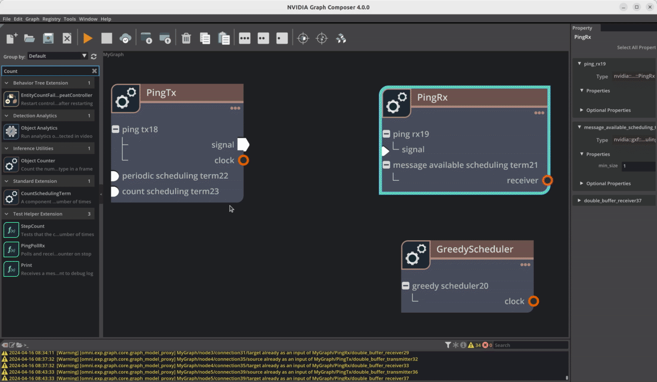The height and width of the screenshot is (382, 657).
Task: Collapse greedy scheduler20 section
Action: point(405,286)
